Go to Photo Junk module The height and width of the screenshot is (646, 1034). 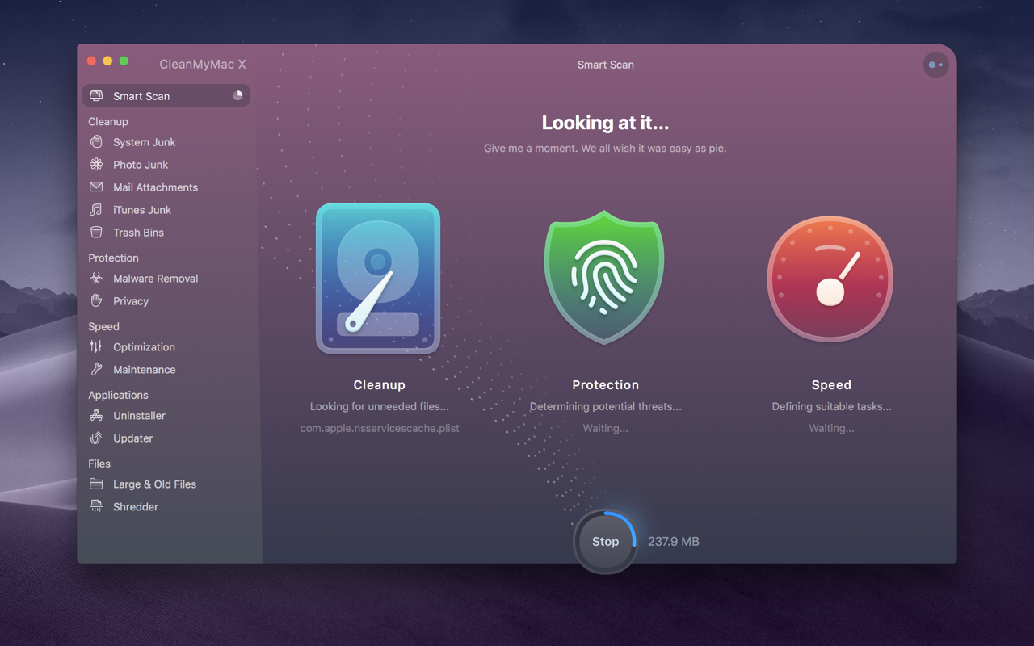pos(166,164)
